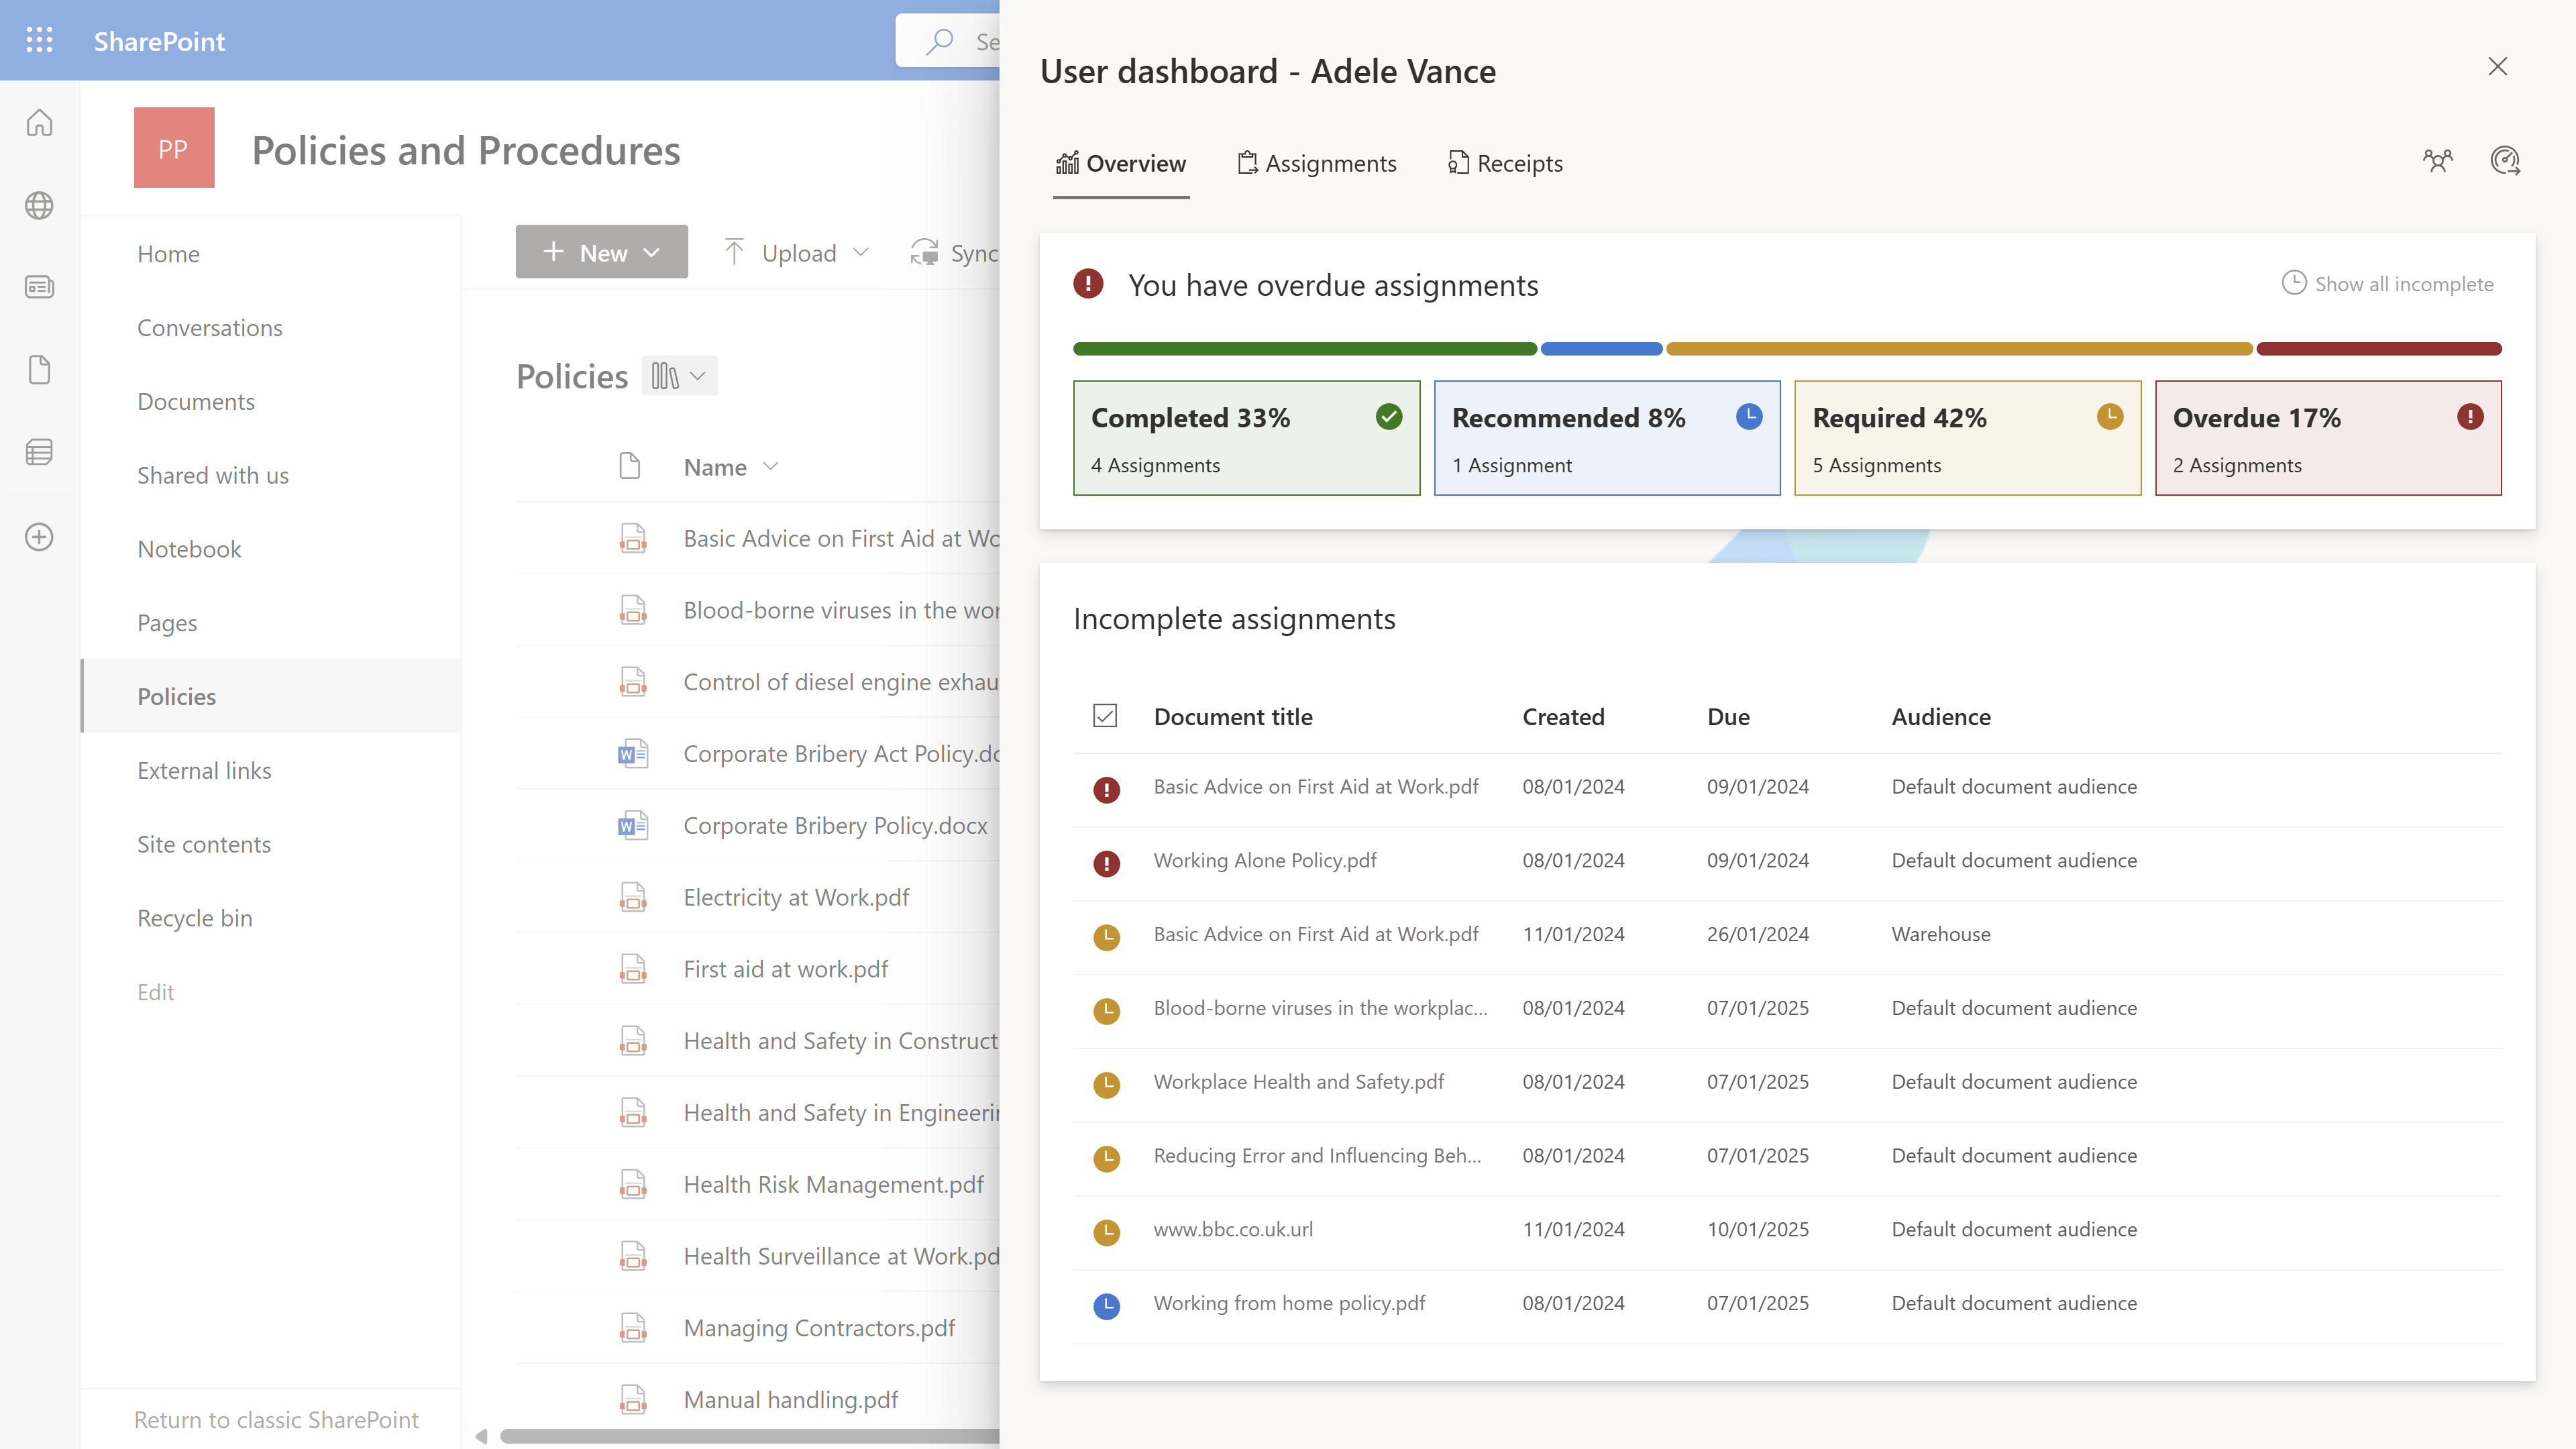Image resolution: width=2576 pixels, height=1449 pixels.
Task: Expand the New dropdown
Action: 652,252
